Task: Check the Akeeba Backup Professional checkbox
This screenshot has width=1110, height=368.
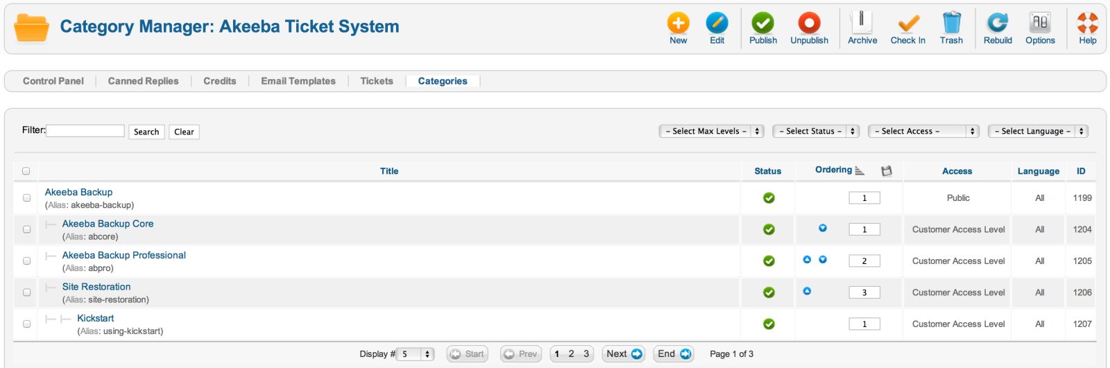Action: [x=26, y=261]
